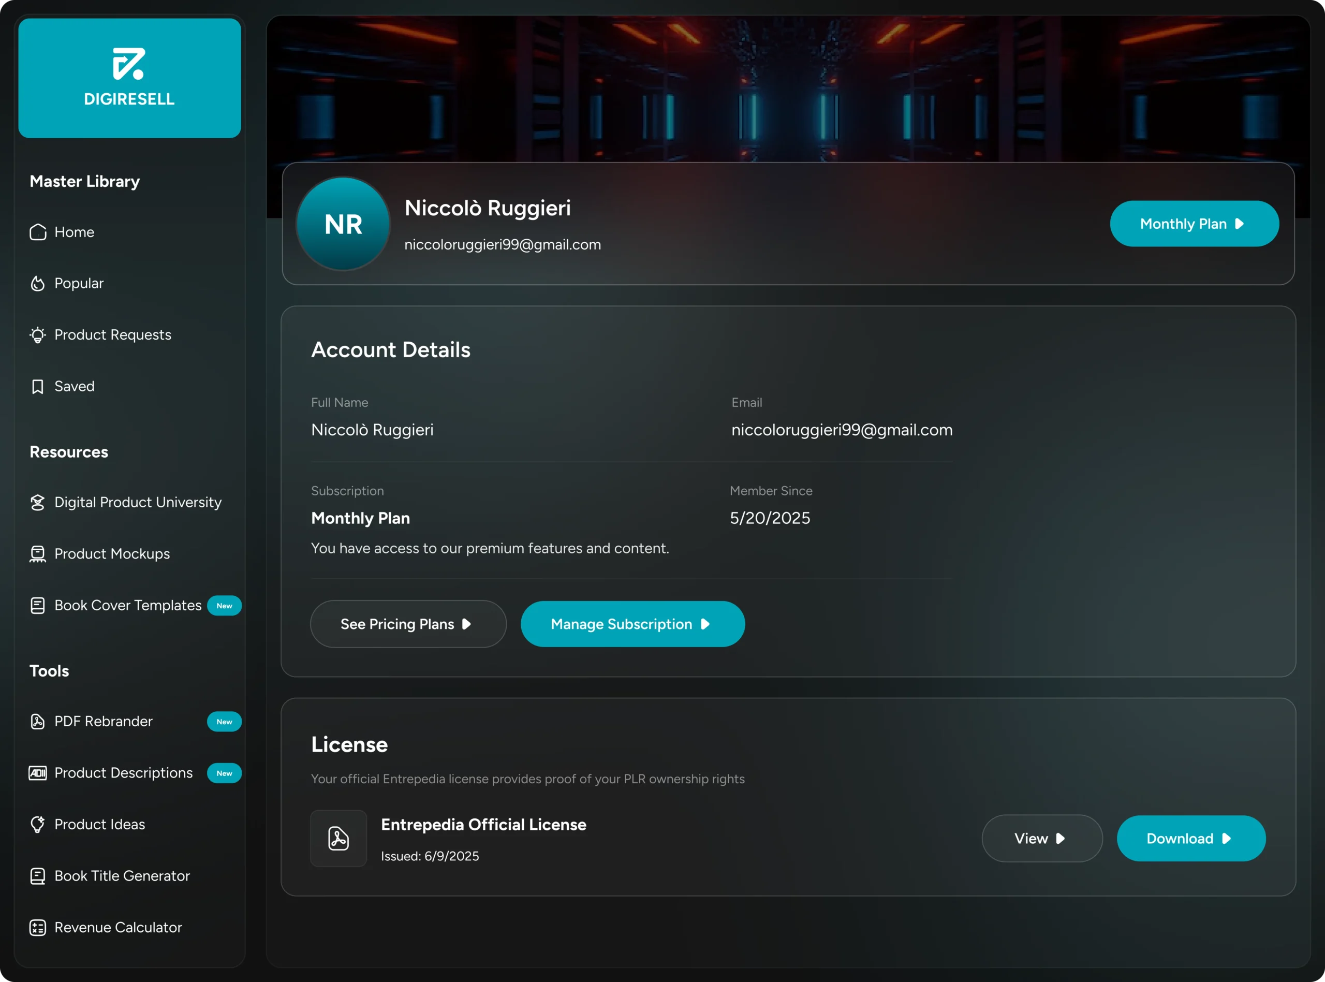Click Niccolò Ruggieri name in profile header
1325x982 pixels.
coord(488,208)
